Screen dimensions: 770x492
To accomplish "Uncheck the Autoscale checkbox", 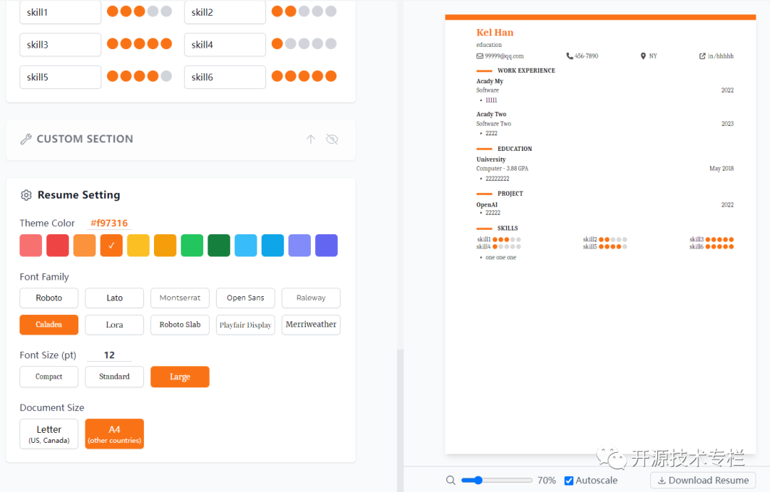I will [x=569, y=481].
